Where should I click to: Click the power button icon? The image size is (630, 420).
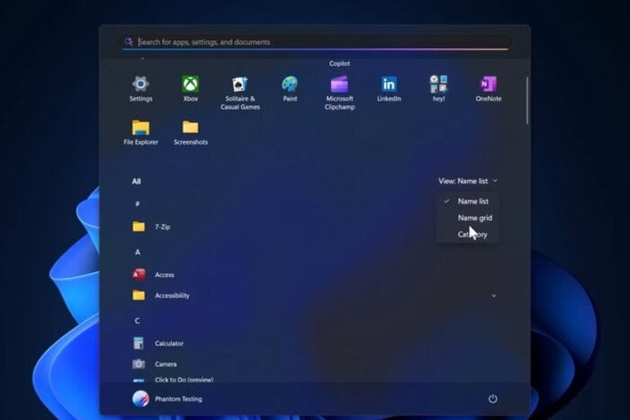(492, 398)
